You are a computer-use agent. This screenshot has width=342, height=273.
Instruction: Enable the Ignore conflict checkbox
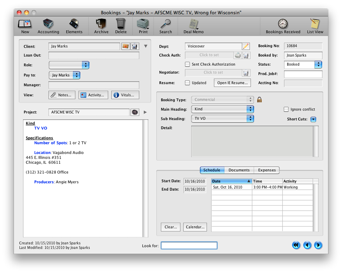click(x=286, y=109)
